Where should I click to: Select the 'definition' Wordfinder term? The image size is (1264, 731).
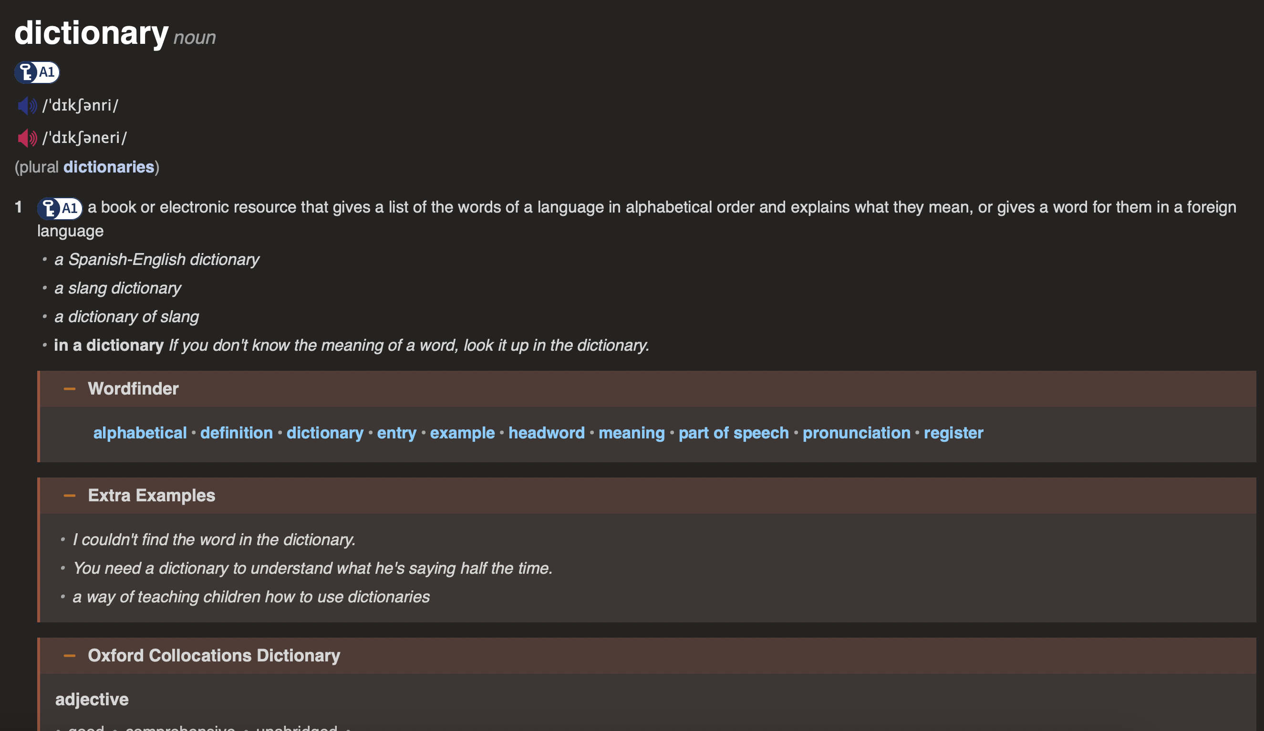pos(236,432)
